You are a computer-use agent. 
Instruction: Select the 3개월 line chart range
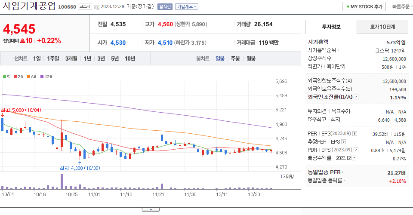(x=71, y=58)
